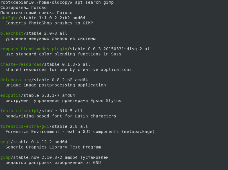Viewport: 228px width, 170px height.
Task: Click the compass-blend-modes-plugin package name
Action: point(34,49)
